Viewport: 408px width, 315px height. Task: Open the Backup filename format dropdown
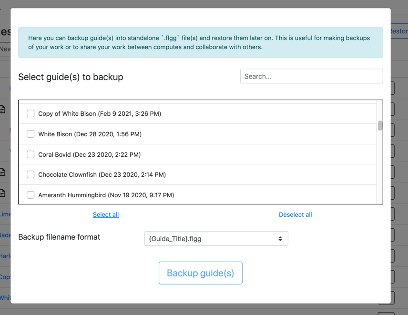tap(216, 238)
